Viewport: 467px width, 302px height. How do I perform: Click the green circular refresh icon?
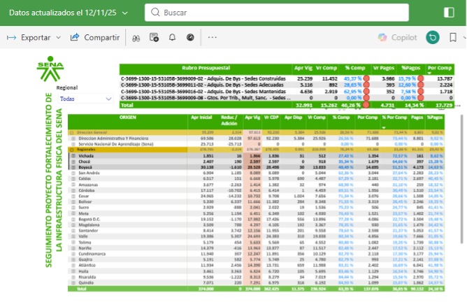tap(433, 37)
